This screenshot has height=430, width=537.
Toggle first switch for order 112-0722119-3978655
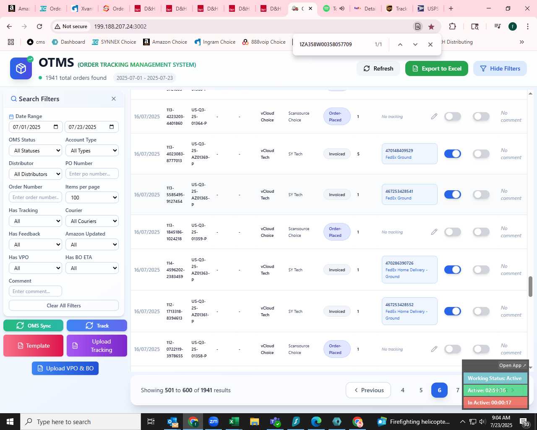point(453,349)
